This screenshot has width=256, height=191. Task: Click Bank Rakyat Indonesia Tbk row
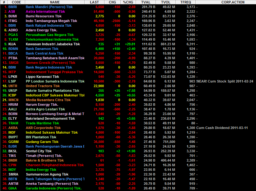coord(128,25)
